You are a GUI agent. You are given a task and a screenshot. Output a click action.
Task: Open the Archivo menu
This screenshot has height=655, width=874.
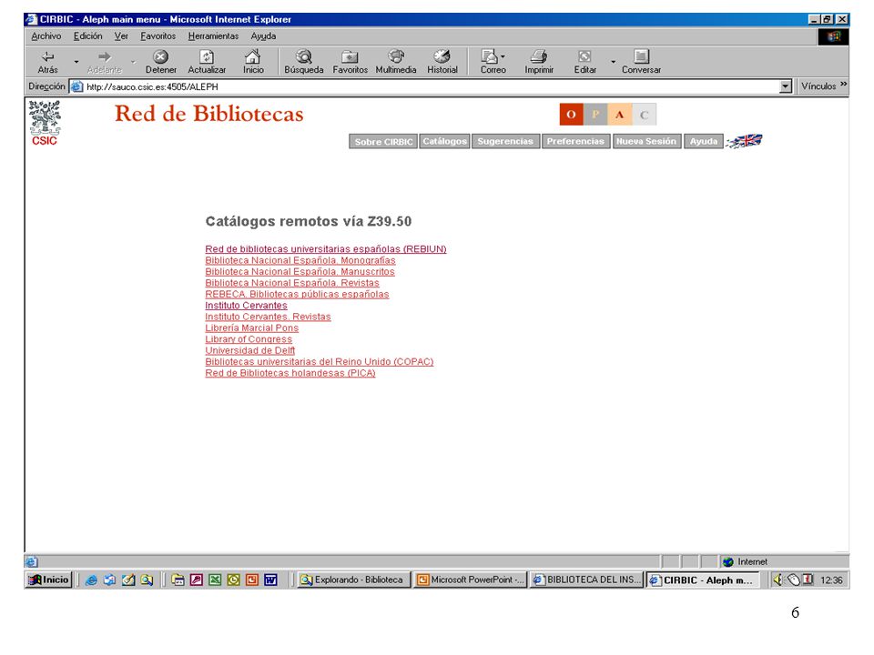tap(46, 36)
